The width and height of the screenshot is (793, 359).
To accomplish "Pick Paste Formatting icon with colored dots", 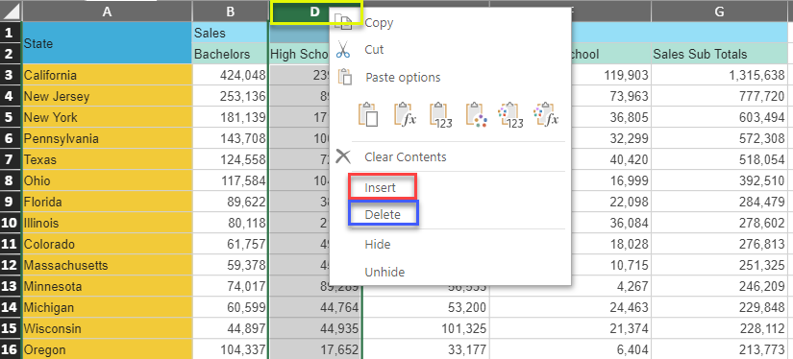I will tap(477, 114).
